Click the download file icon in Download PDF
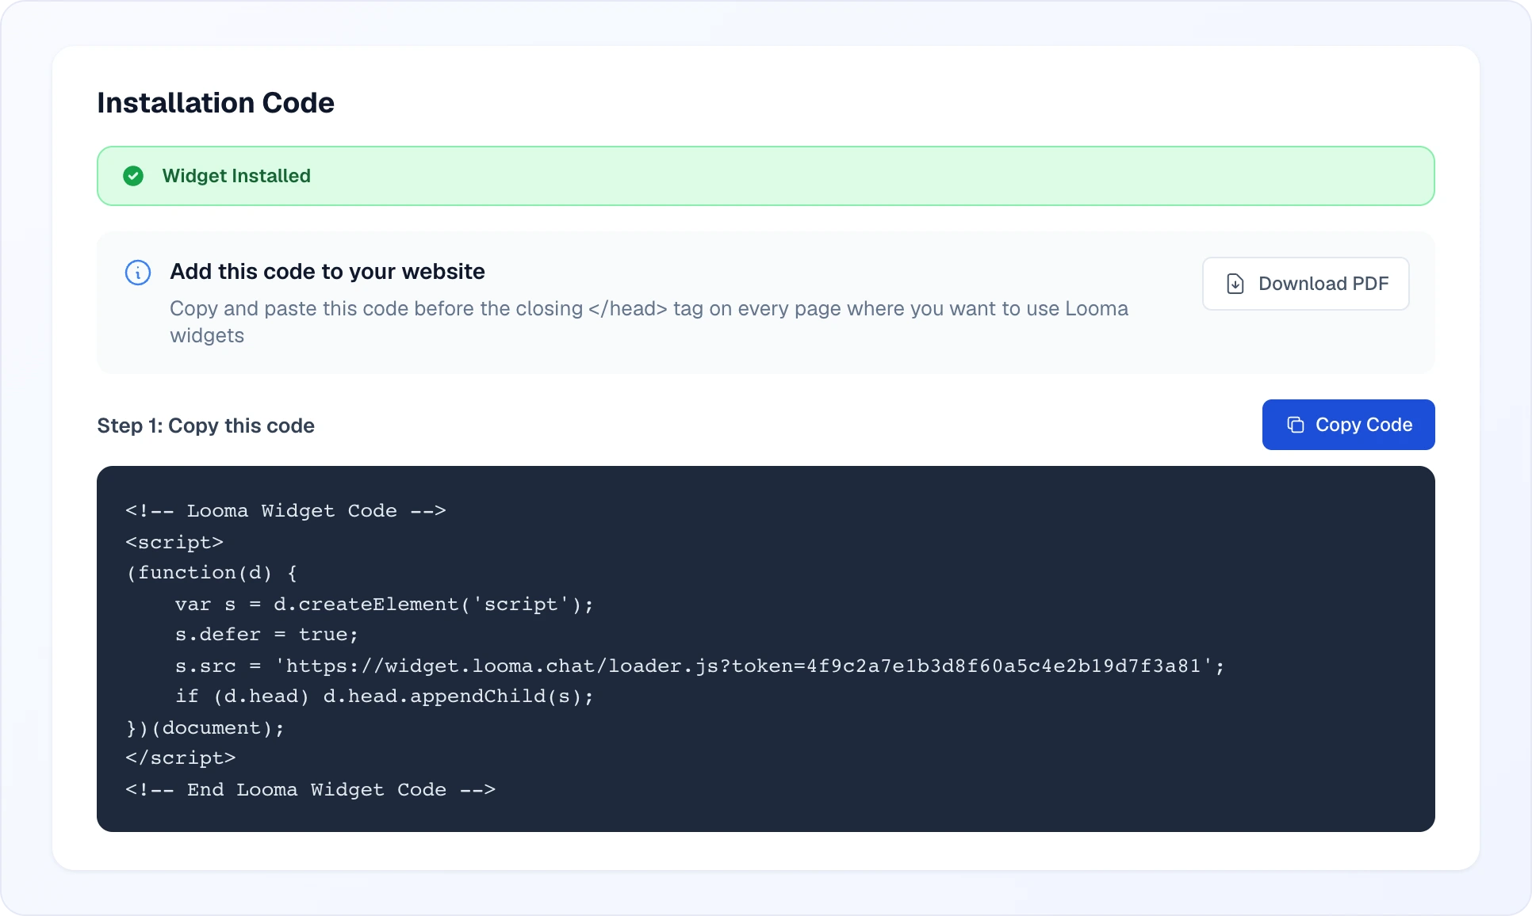Screen dimensions: 1532x916 [1235, 284]
